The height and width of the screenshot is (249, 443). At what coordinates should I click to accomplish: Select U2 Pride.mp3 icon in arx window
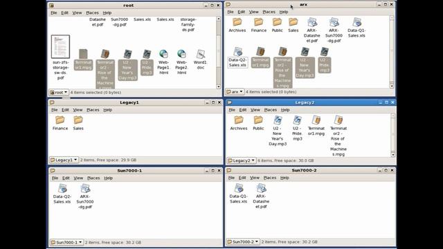324,52
